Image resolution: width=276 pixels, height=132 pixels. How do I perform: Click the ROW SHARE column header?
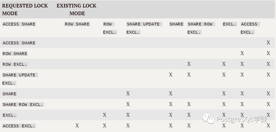(x=77, y=24)
